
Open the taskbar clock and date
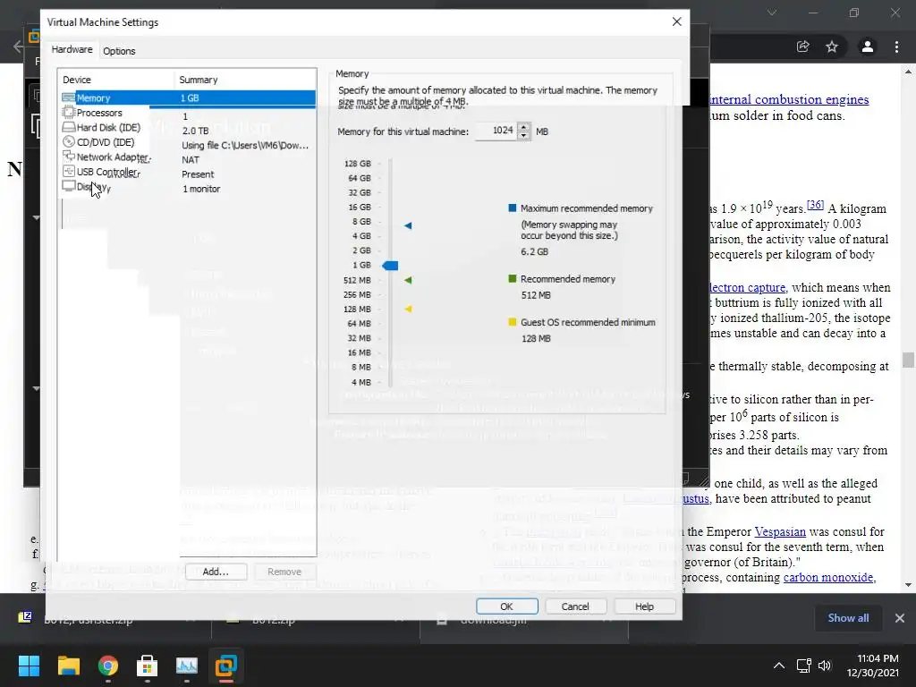(873, 666)
